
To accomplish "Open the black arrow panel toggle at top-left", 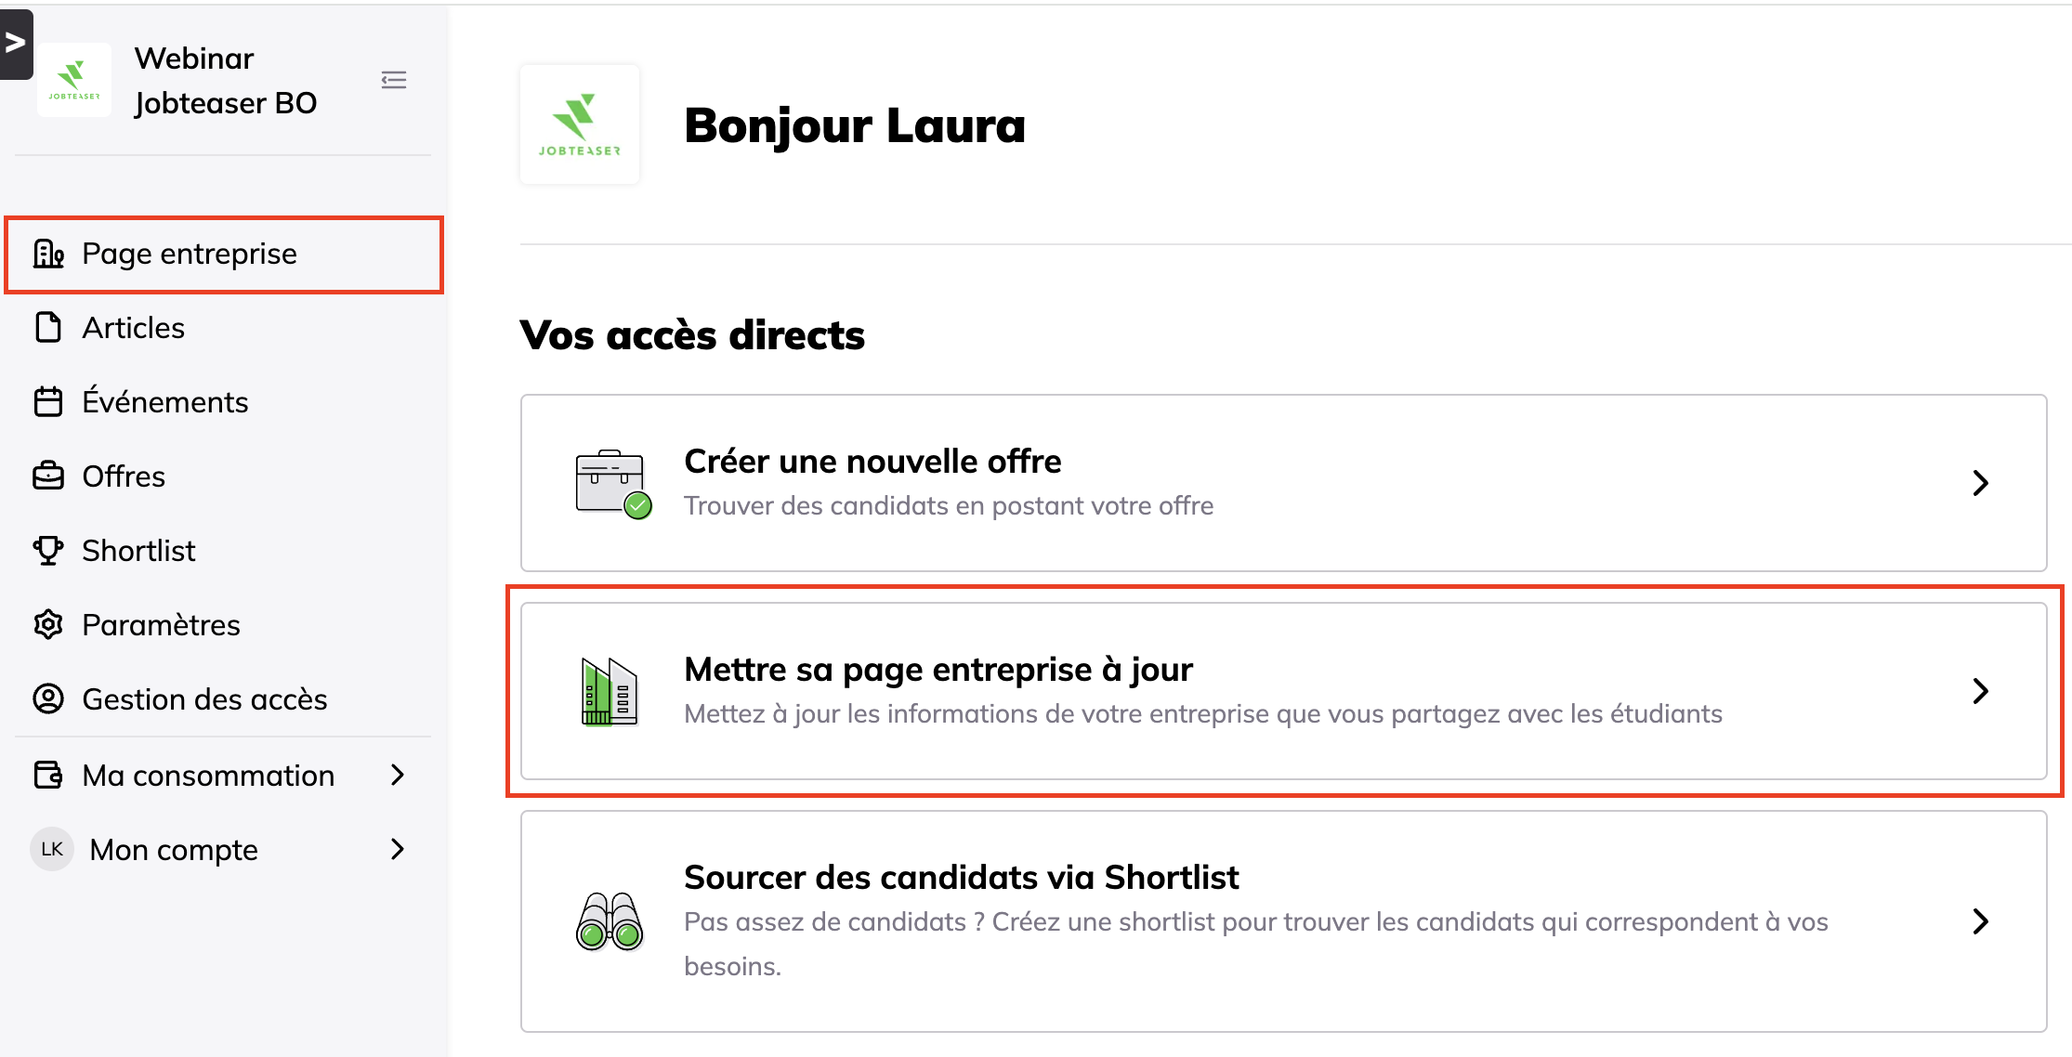I will coord(16,43).
